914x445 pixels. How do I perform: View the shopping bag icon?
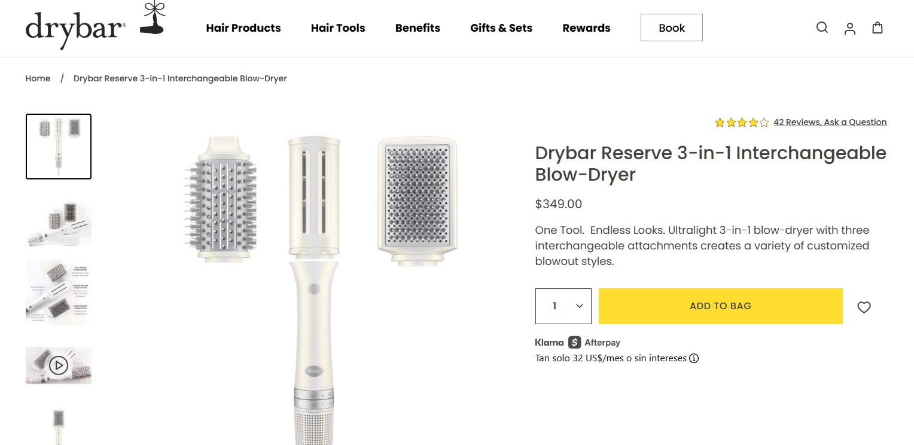click(x=877, y=28)
